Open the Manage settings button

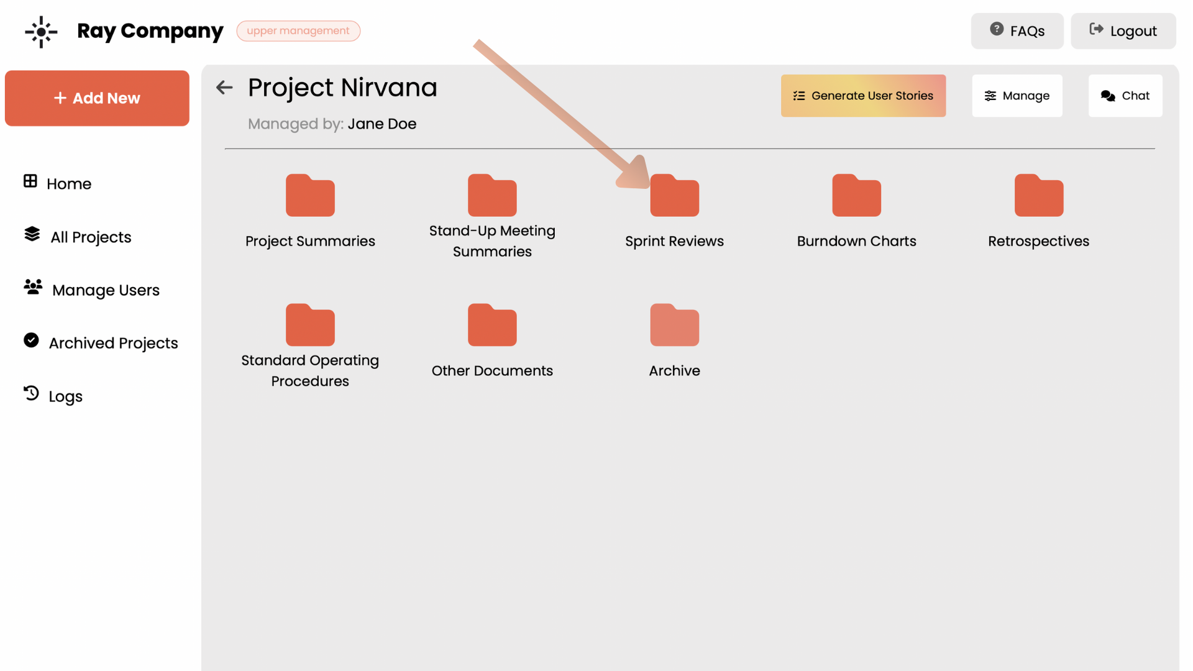(x=1017, y=96)
